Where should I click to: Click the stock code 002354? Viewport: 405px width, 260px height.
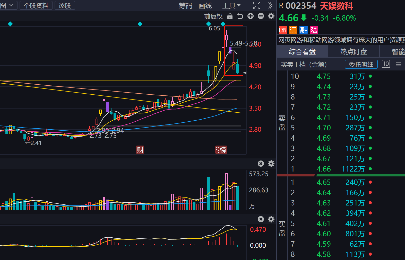(x=301, y=6)
